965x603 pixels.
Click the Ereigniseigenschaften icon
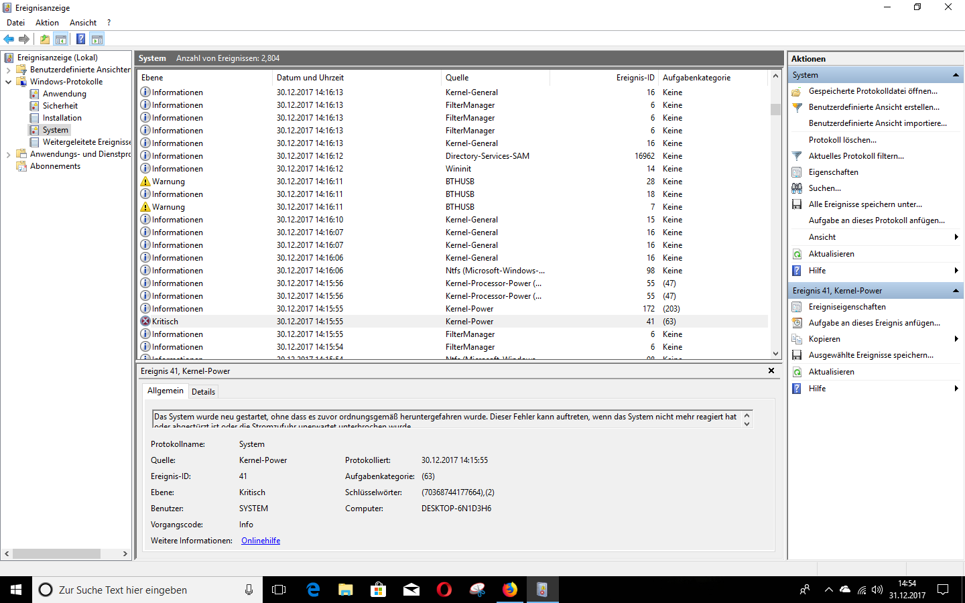pos(797,307)
